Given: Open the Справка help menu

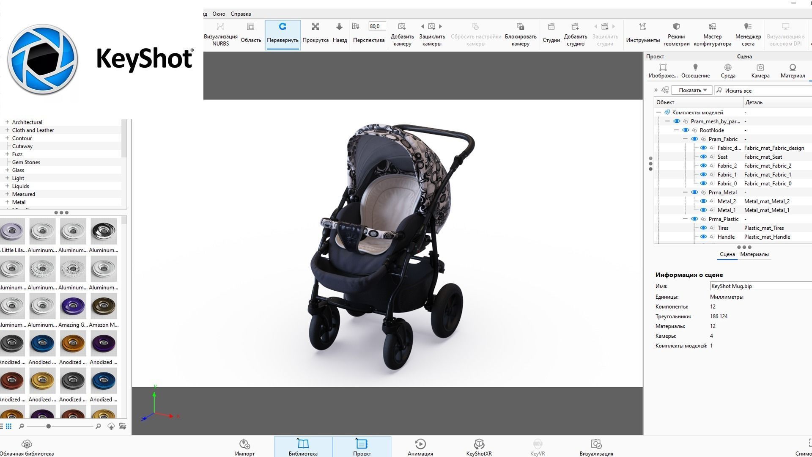Looking at the screenshot, I should [x=241, y=14].
